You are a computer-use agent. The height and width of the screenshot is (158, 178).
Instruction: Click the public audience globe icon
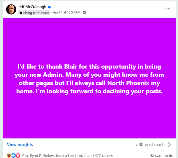tap(84, 12)
